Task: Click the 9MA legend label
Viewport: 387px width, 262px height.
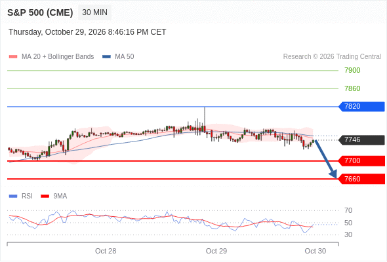Action: tap(60, 196)
